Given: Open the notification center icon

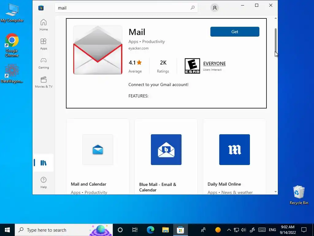Looking at the screenshot, I should [304, 230].
